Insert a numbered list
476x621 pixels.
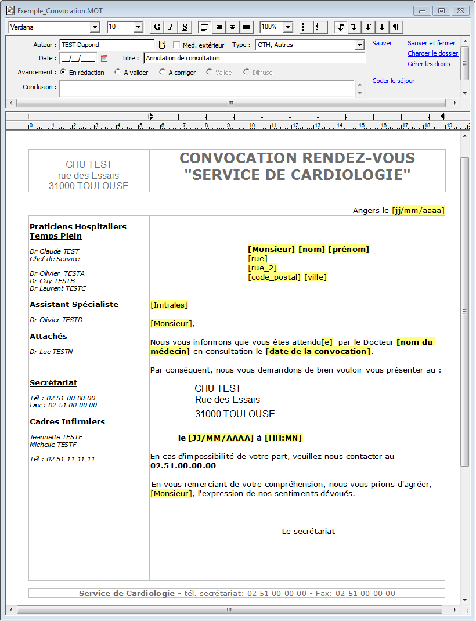coord(320,27)
